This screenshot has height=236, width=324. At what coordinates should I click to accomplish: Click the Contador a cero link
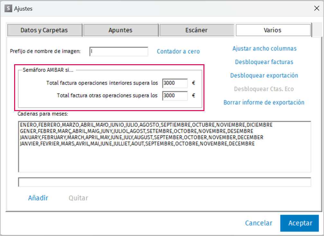click(178, 51)
